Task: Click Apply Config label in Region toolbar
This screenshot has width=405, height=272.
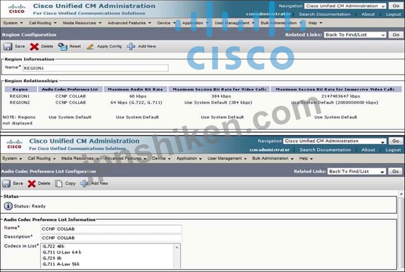Action: [x=109, y=46]
